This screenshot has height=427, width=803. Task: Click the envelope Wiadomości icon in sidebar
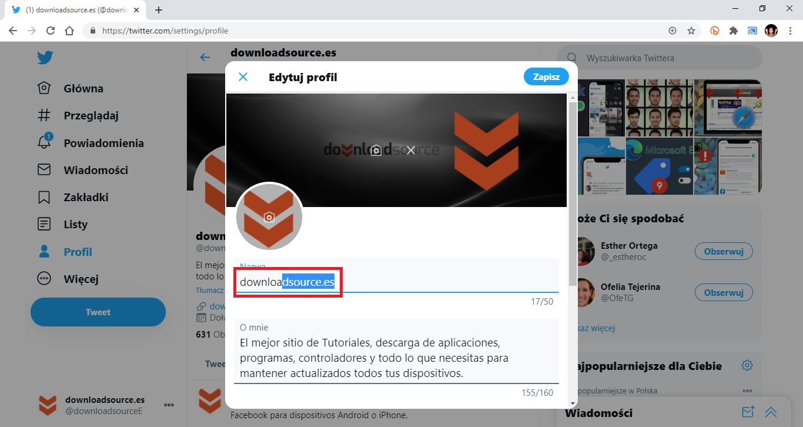[44, 170]
